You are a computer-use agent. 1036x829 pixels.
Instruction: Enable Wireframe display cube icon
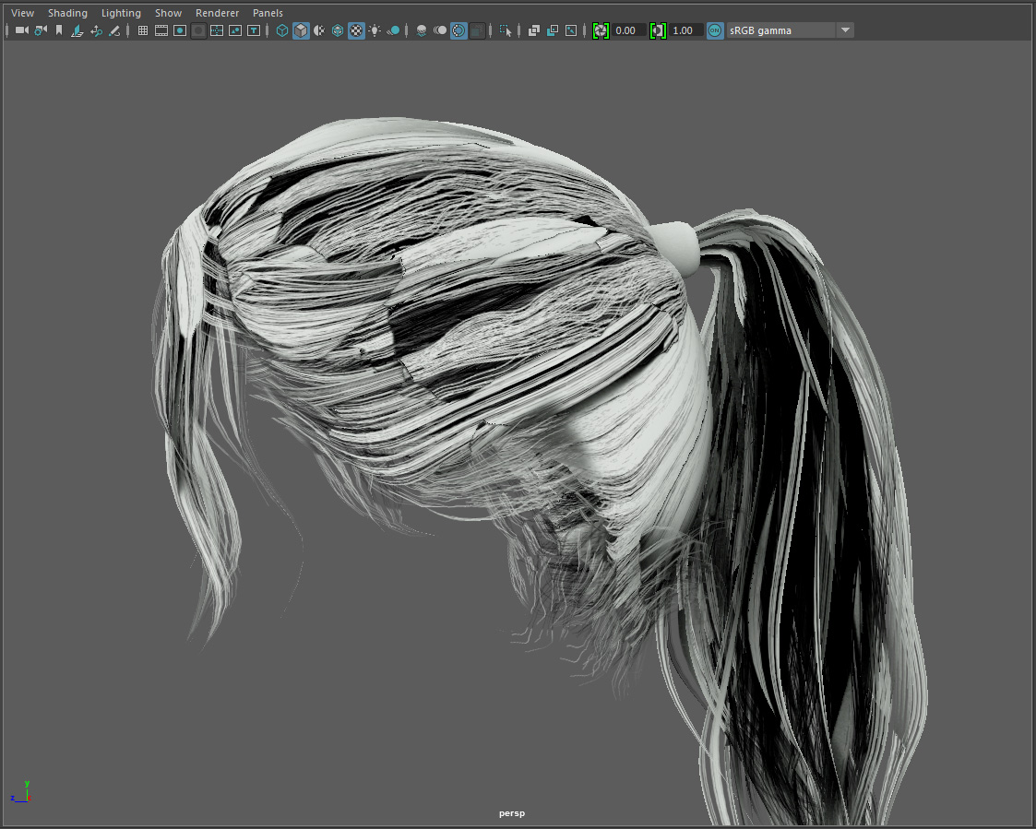click(x=282, y=30)
